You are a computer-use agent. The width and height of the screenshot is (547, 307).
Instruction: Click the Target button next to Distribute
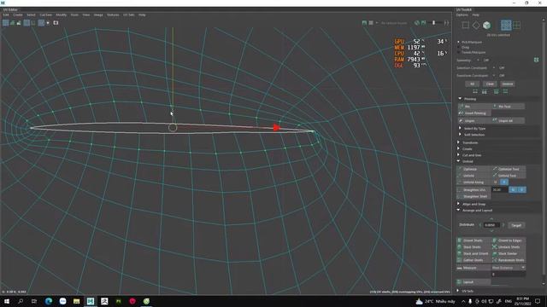(516, 225)
